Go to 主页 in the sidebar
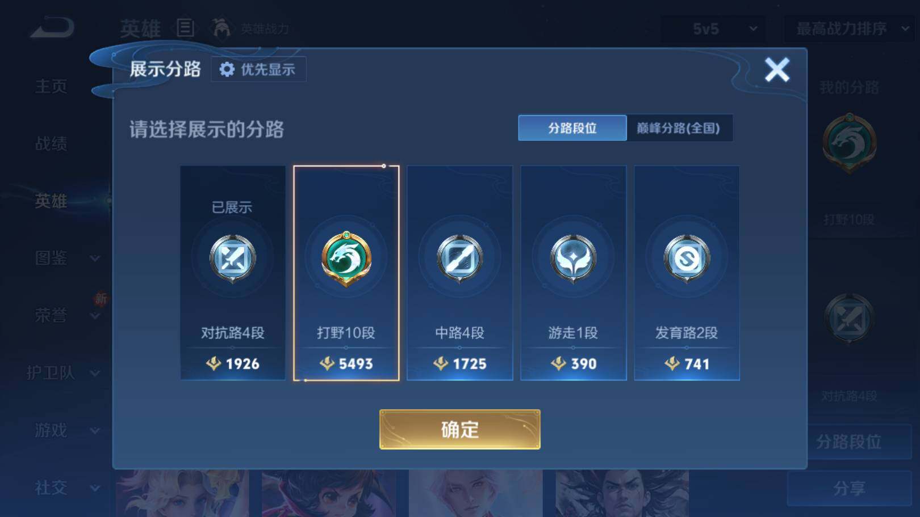 click(51, 86)
